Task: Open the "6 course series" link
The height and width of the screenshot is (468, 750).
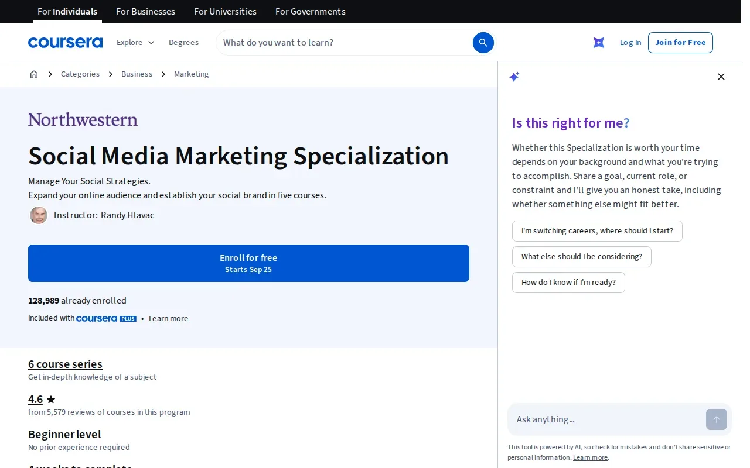Action: tap(65, 364)
